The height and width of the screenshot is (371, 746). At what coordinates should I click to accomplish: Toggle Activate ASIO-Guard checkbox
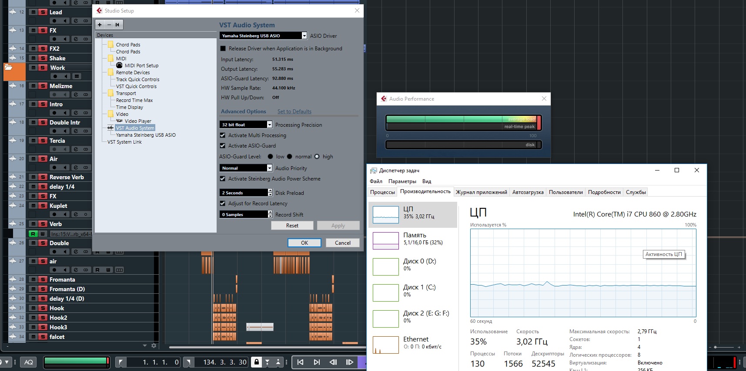(223, 146)
